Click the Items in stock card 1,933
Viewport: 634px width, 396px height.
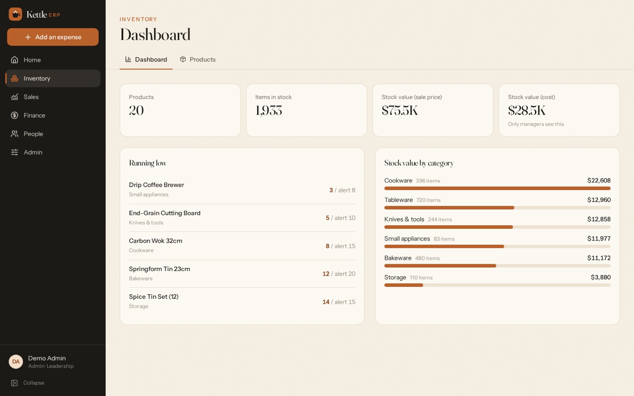coord(307,110)
